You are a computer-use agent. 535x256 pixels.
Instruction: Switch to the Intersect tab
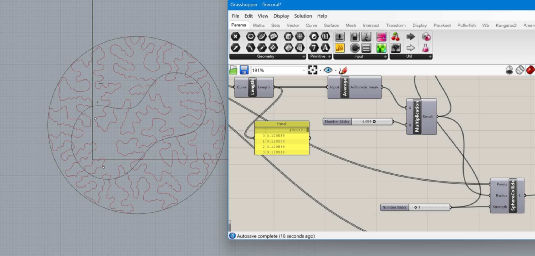(371, 25)
